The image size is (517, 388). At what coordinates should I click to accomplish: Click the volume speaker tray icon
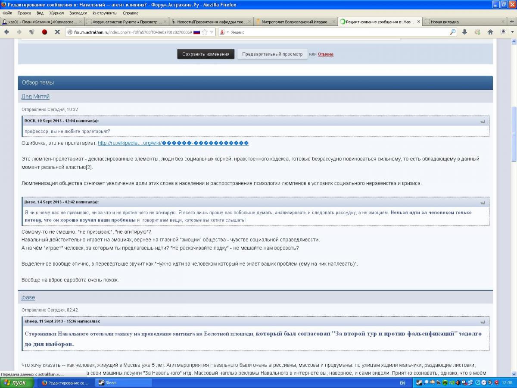tap(458, 382)
